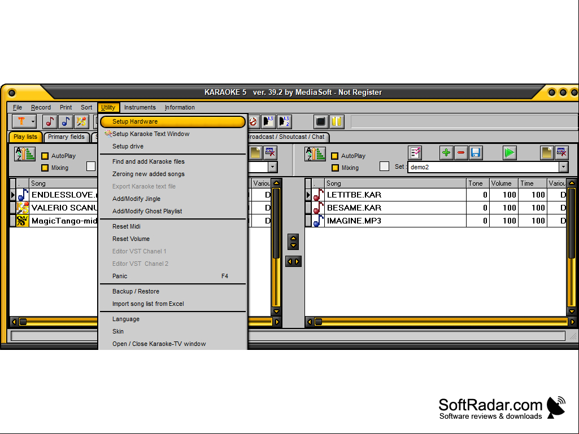The width and height of the screenshot is (579, 434).
Task: Click the black stop button in toolbar
Action: 320,121
